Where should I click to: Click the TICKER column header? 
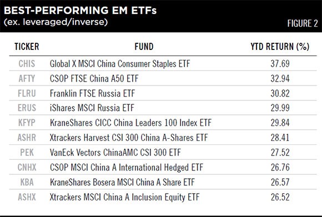click(x=27, y=47)
